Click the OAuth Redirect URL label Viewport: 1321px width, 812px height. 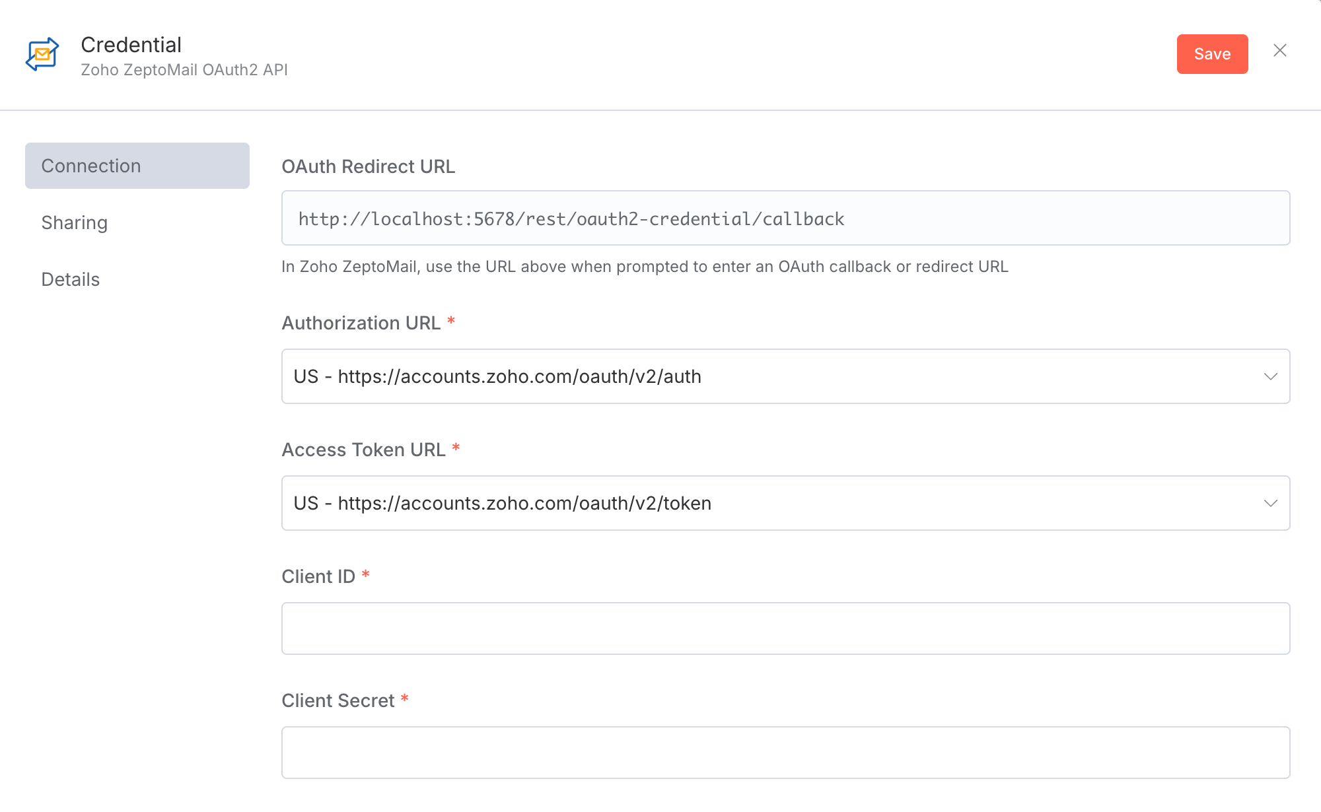(368, 167)
